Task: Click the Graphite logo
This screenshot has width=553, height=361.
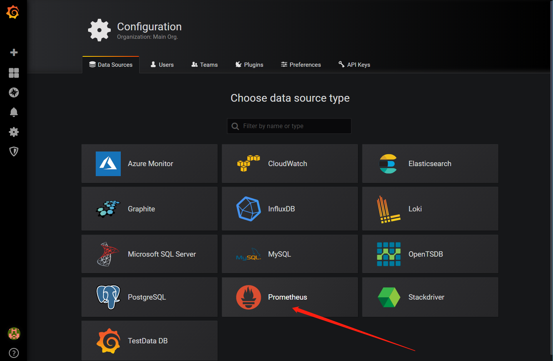Action: pos(108,209)
